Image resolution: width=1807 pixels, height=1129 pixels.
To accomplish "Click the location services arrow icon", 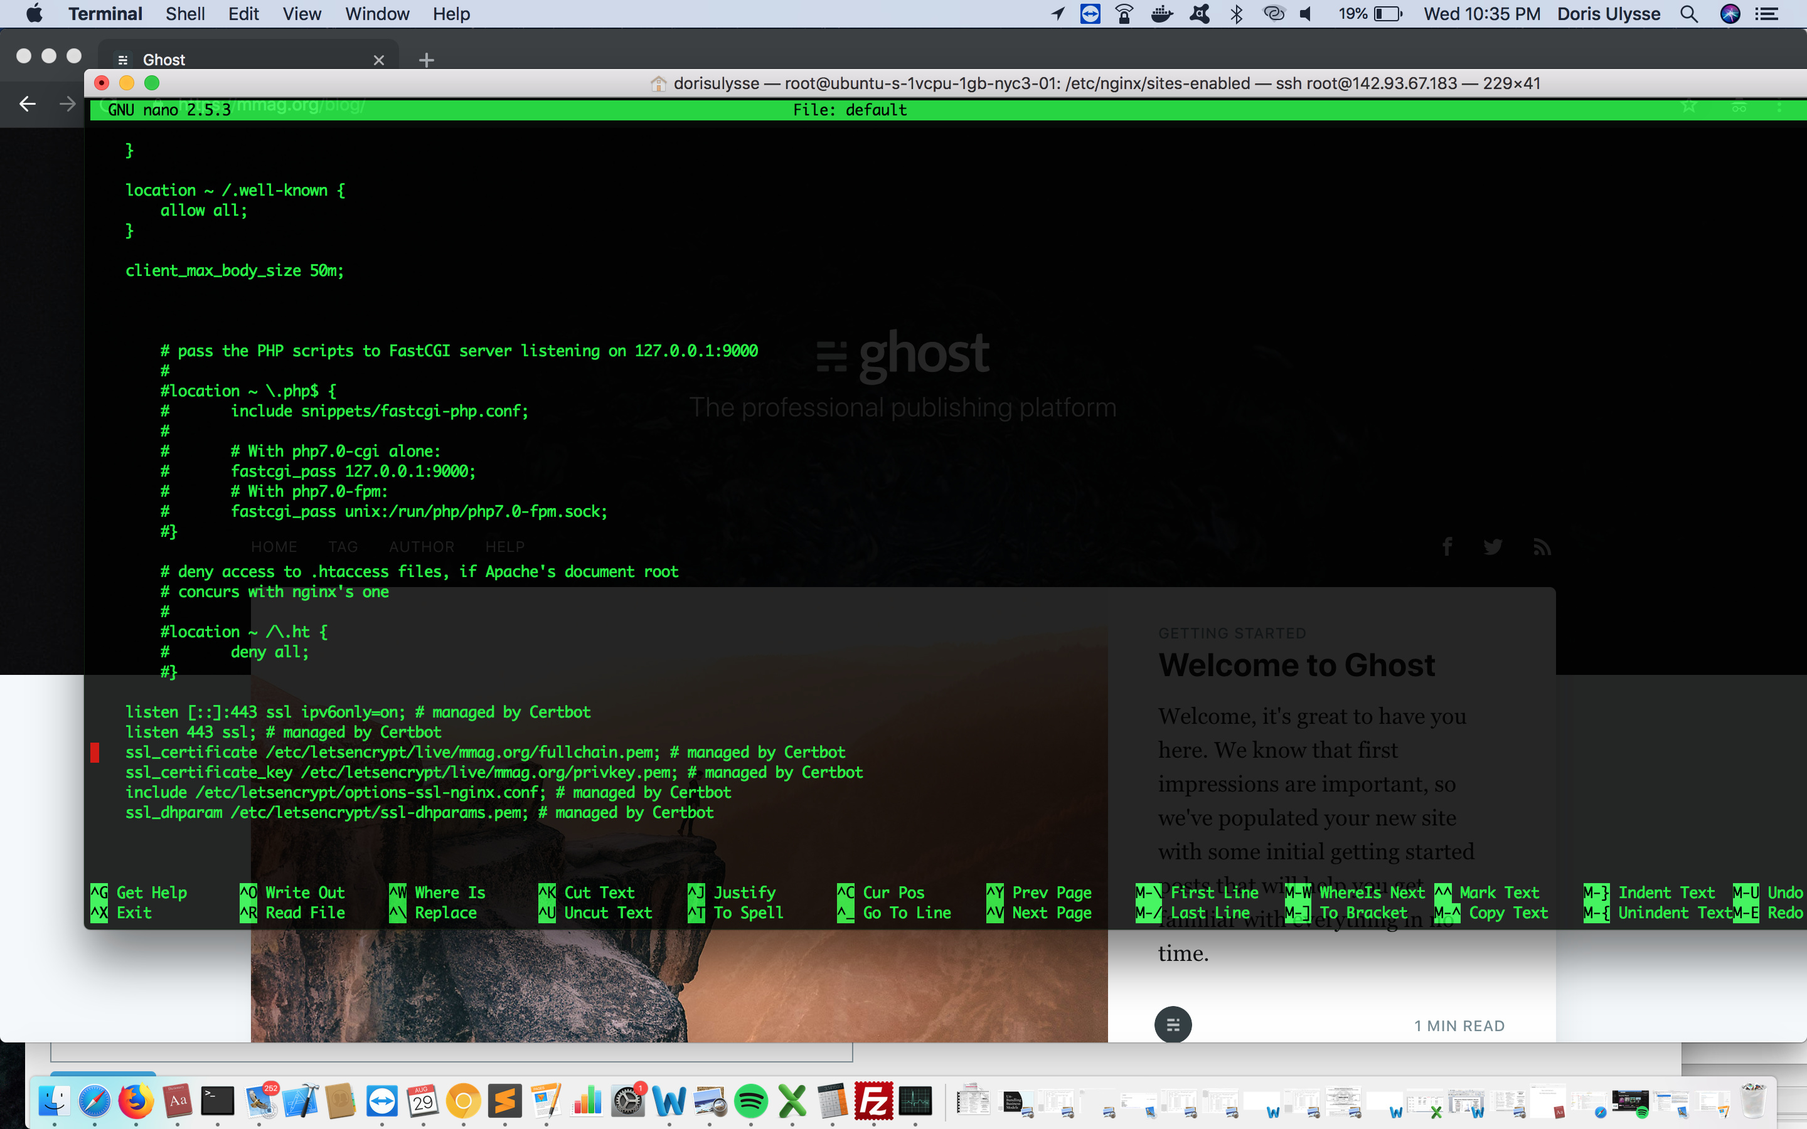I will [1058, 13].
